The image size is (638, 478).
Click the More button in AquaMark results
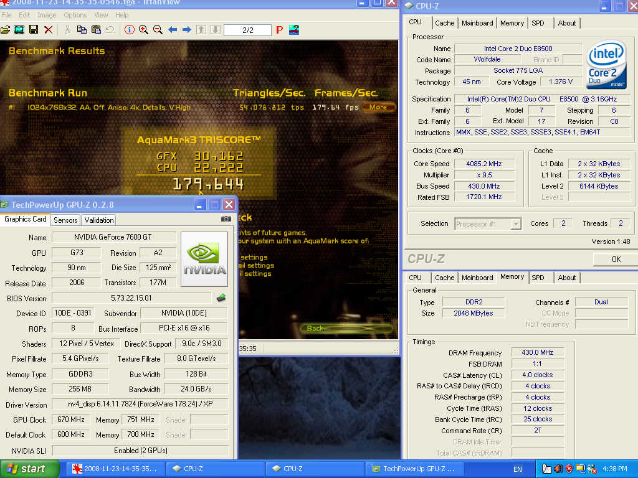(378, 107)
